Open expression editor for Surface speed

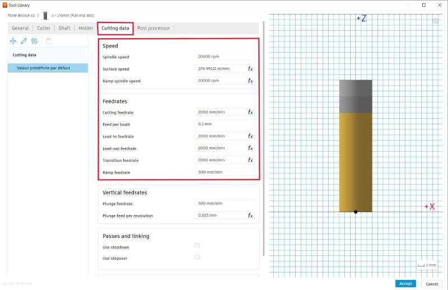(x=250, y=69)
